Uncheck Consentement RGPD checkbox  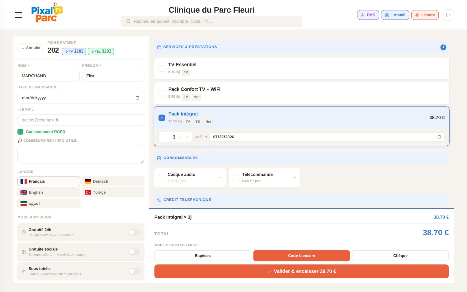[21, 132]
